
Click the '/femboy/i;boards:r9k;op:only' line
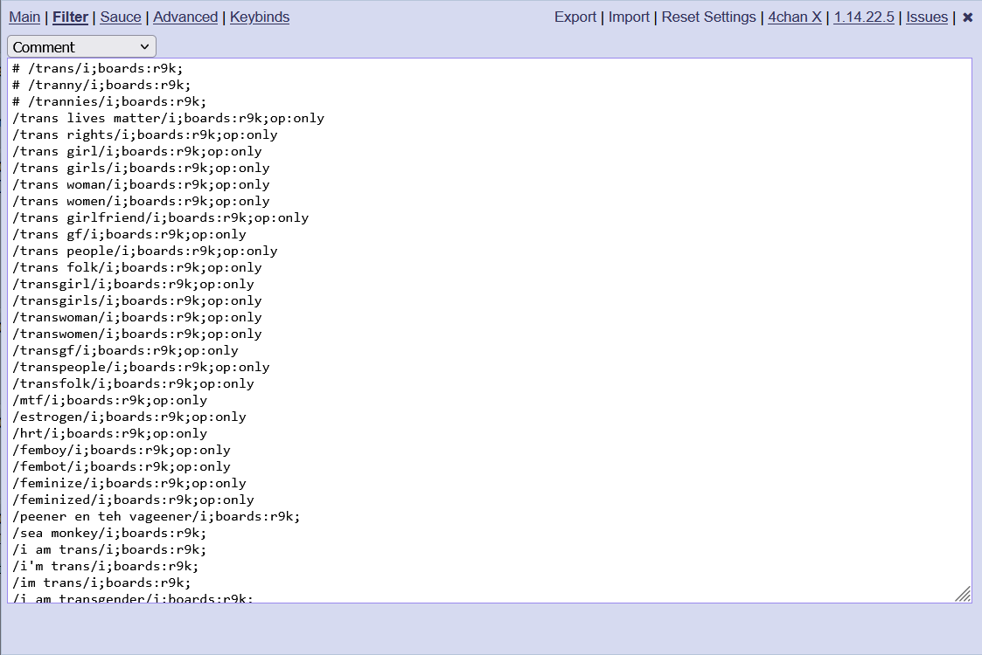(x=122, y=450)
